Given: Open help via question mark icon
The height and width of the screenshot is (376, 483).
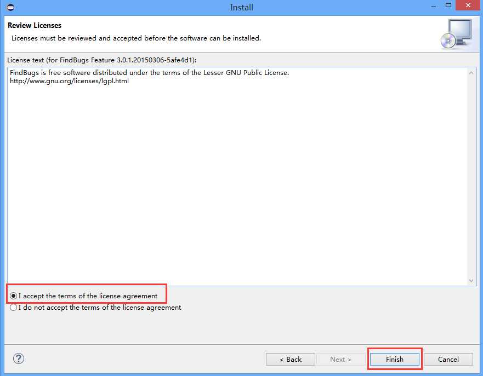Looking at the screenshot, I should pyautogui.click(x=19, y=358).
